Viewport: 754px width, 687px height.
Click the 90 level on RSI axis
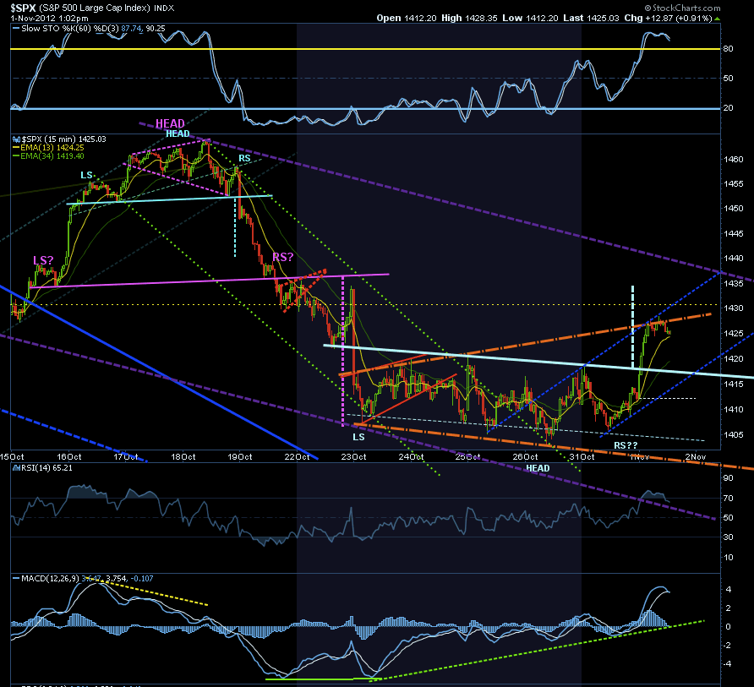728,477
